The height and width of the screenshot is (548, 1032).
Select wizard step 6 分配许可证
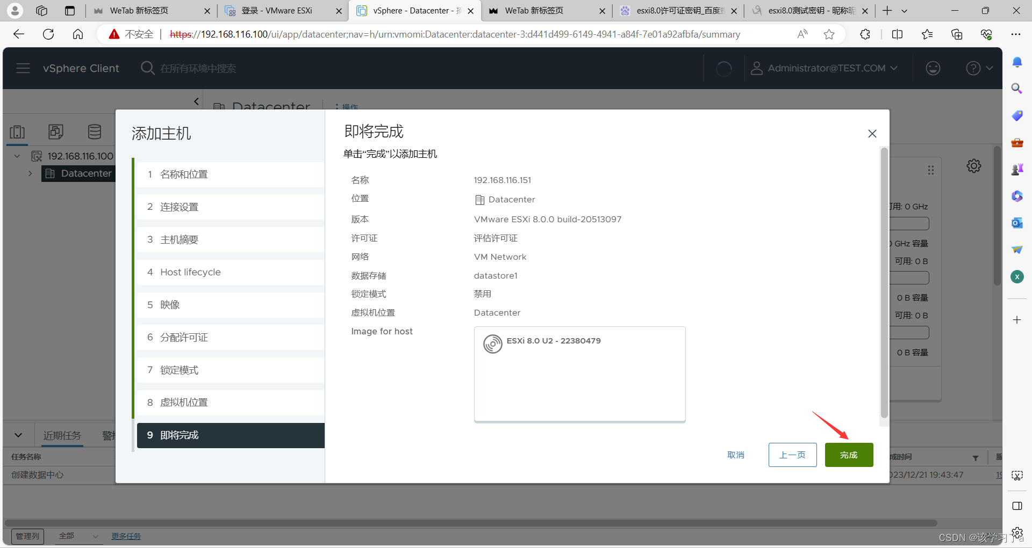[x=231, y=337]
